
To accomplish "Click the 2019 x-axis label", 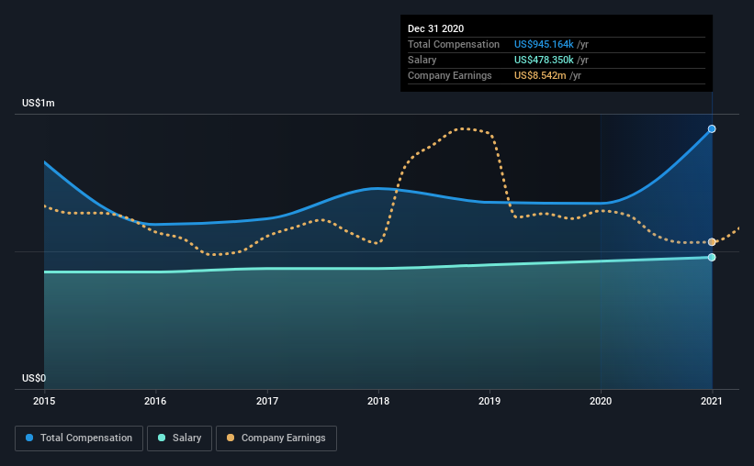I will [490, 401].
